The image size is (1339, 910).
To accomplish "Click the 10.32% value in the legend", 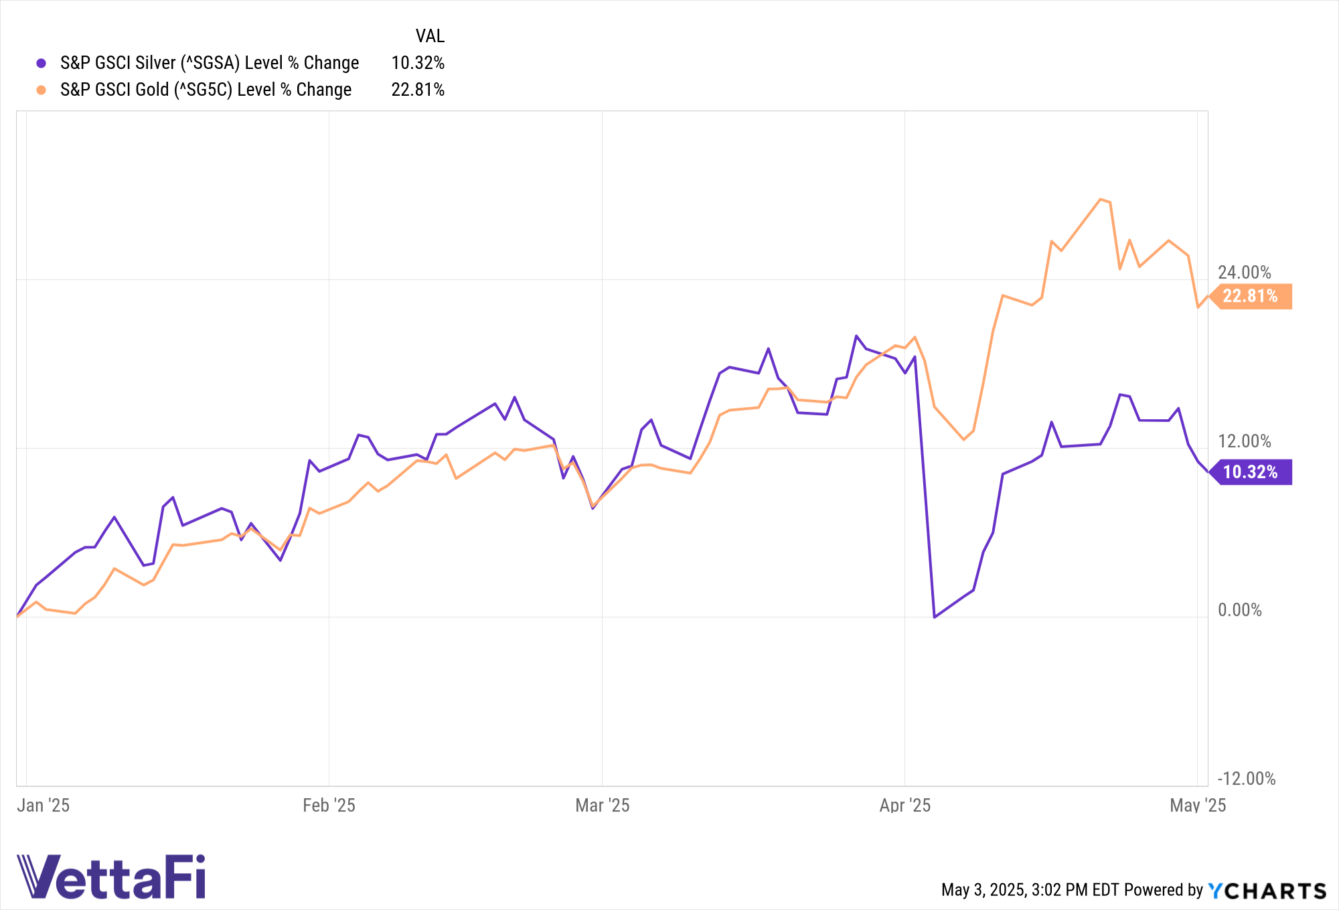I will point(418,63).
